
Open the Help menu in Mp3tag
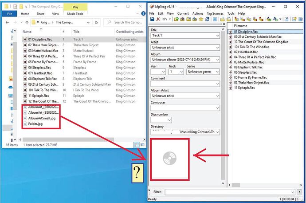[241, 13]
